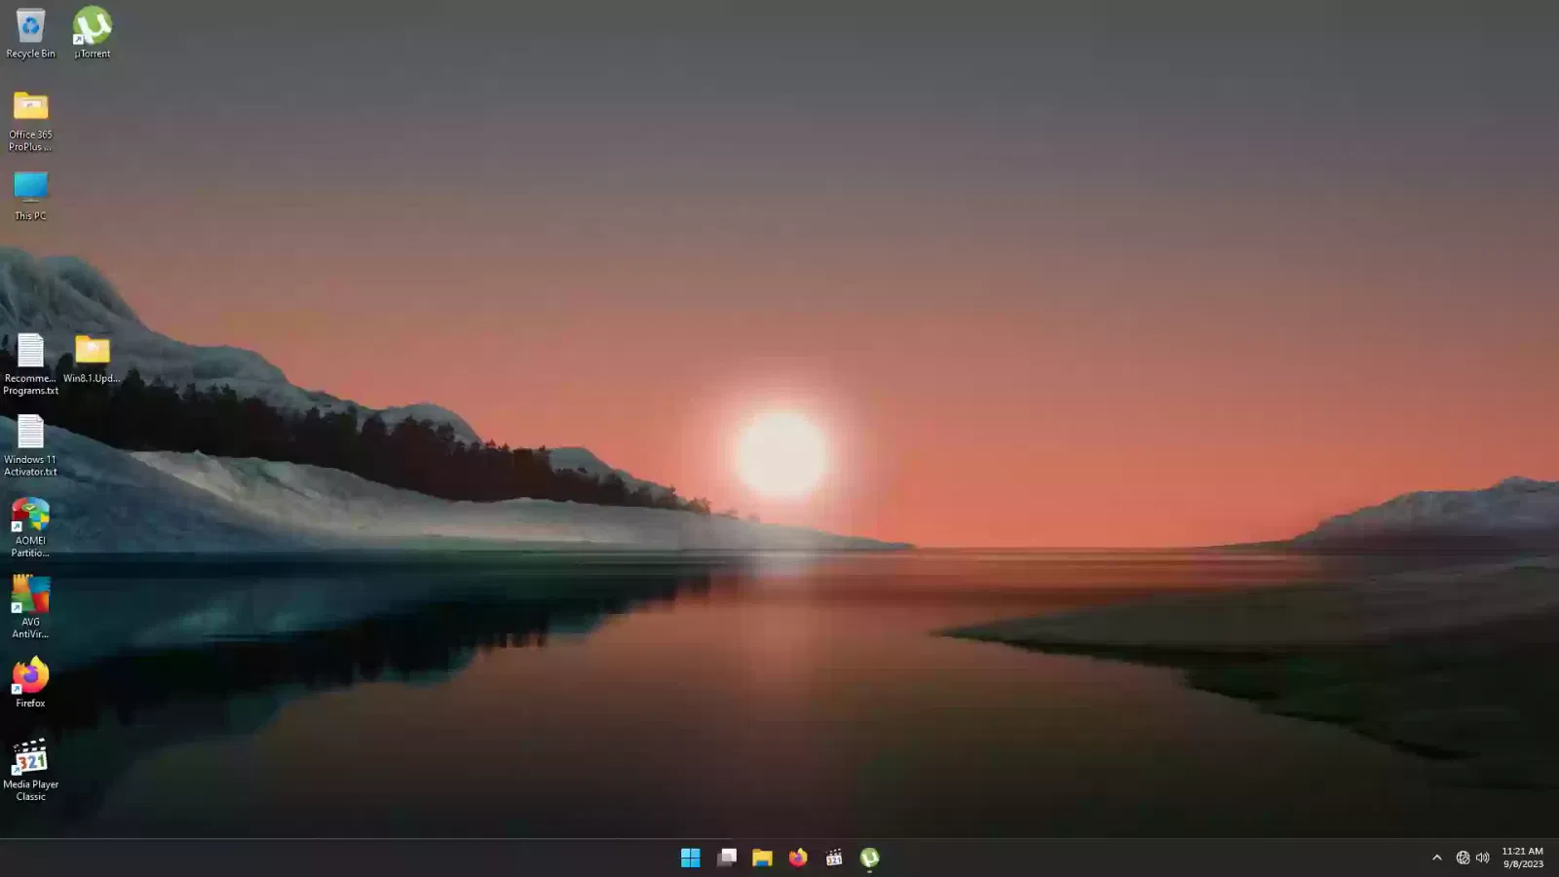Select the AOMEI Partition shortcut
The image size is (1559, 877).
30,527
